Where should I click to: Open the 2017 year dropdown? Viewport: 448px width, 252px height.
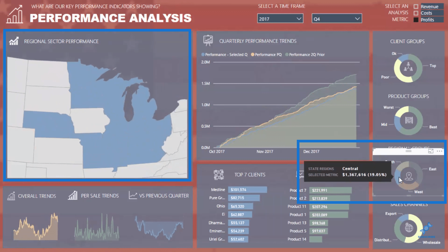280,19
